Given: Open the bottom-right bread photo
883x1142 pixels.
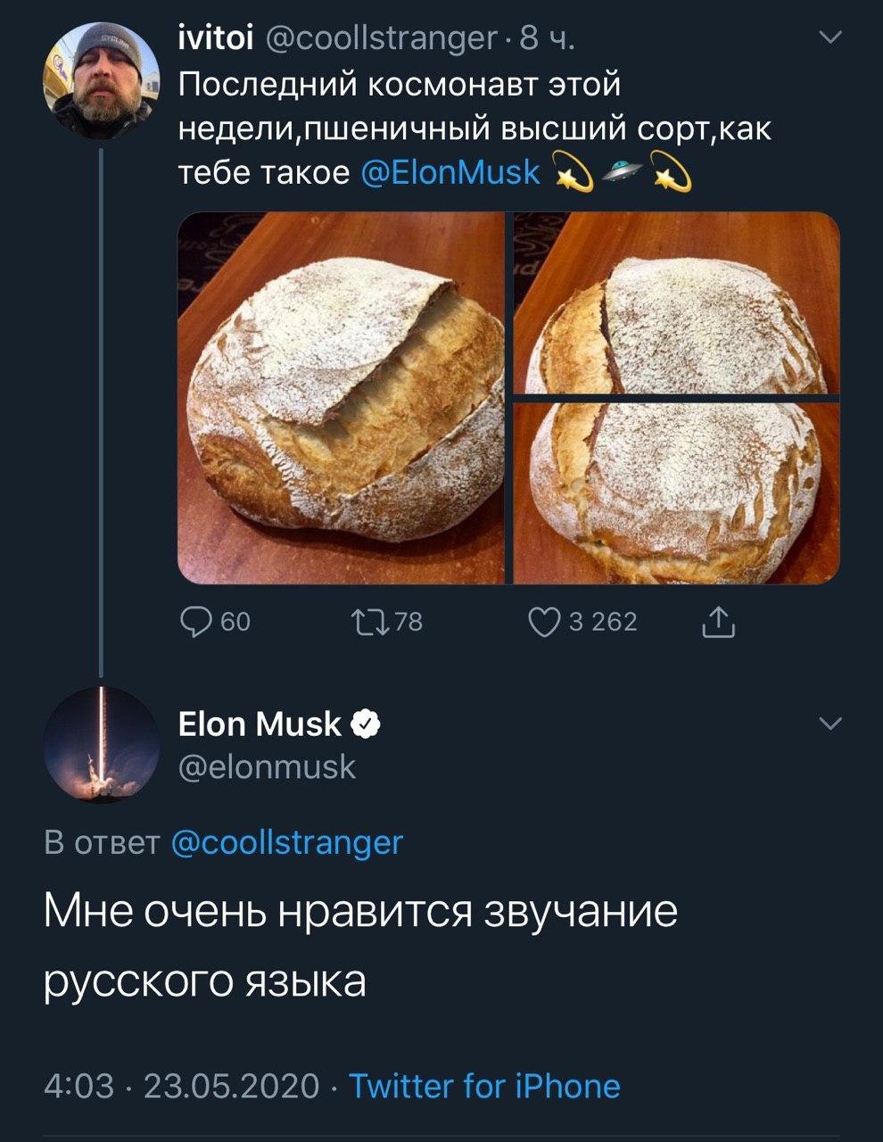Looking at the screenshot, I should (677, 493).
